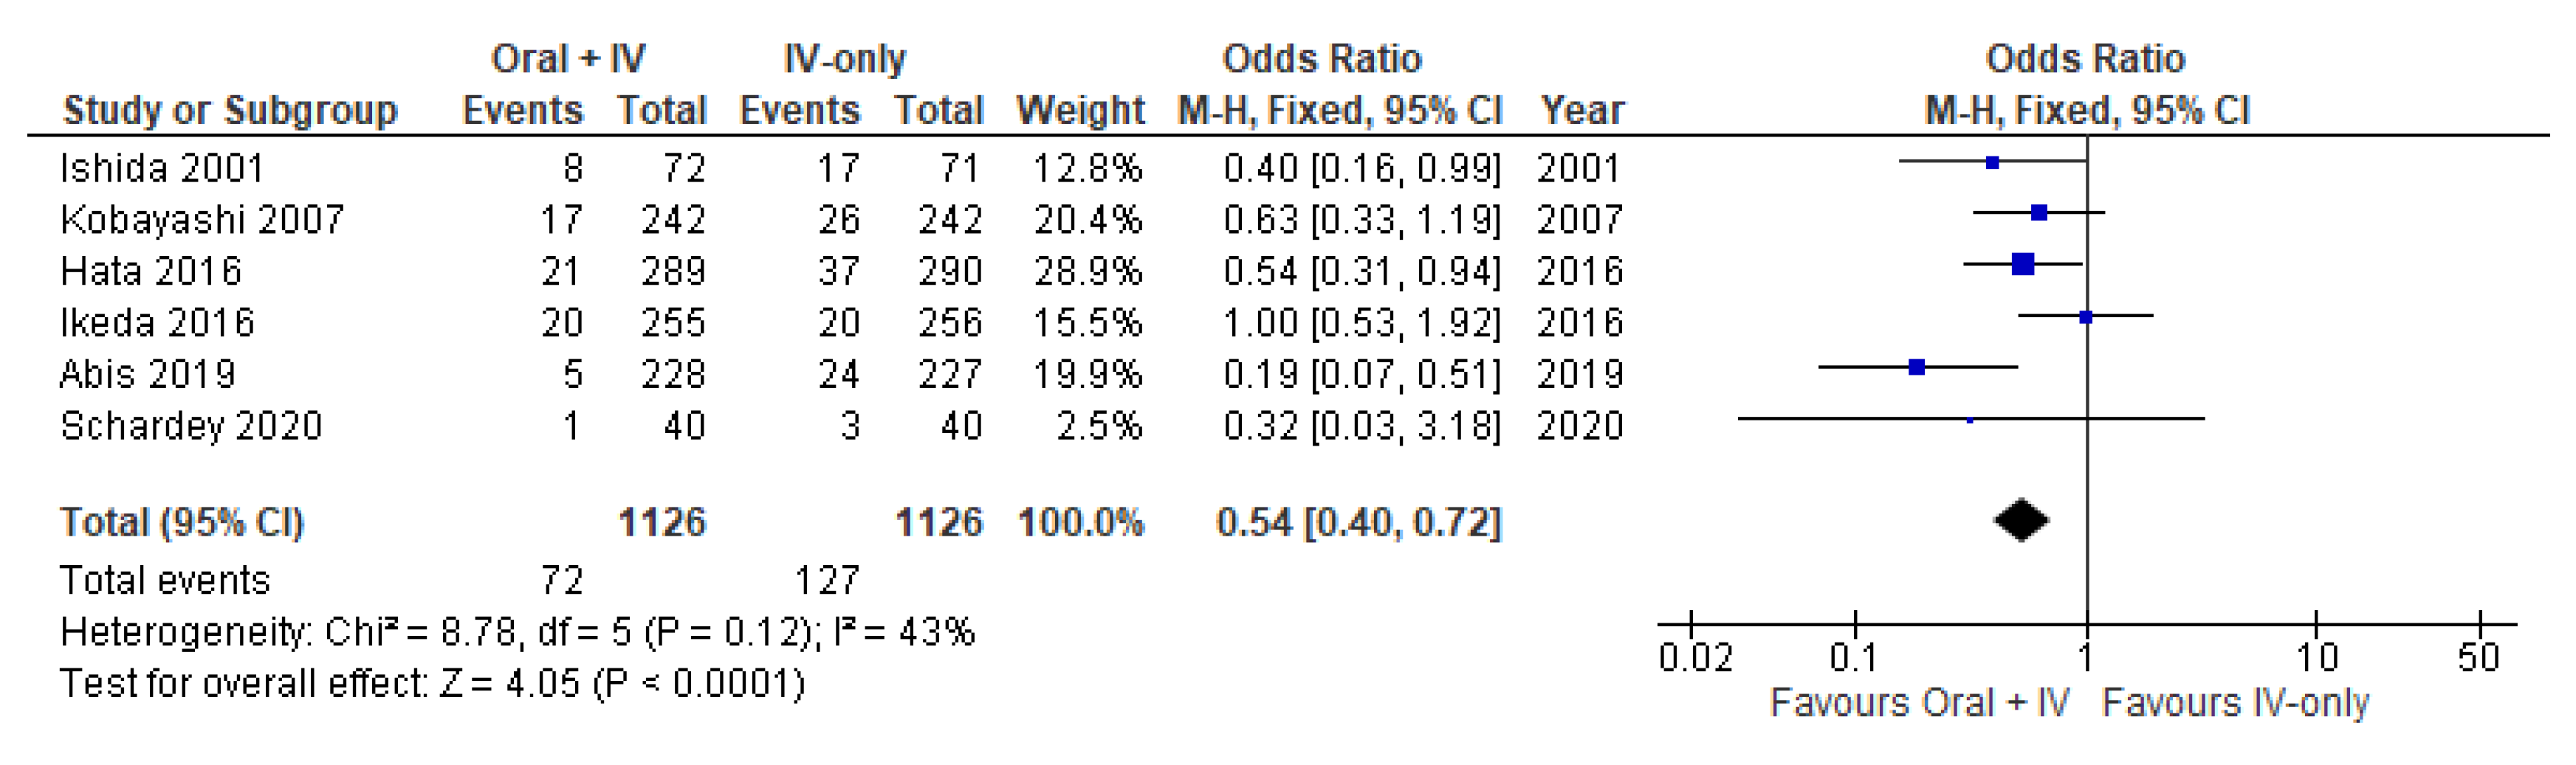Click the Abis 2019 study name
Screen dimensions: 2576x765
[x=148, y=375]
